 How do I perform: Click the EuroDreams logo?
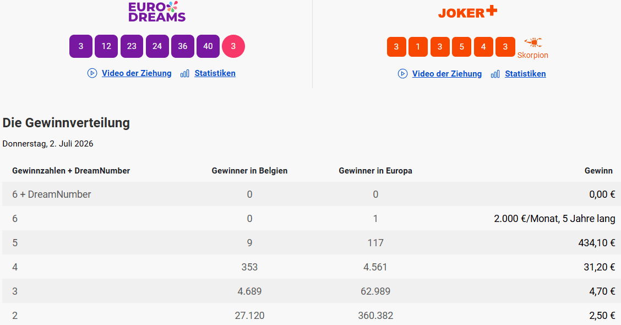157,12
